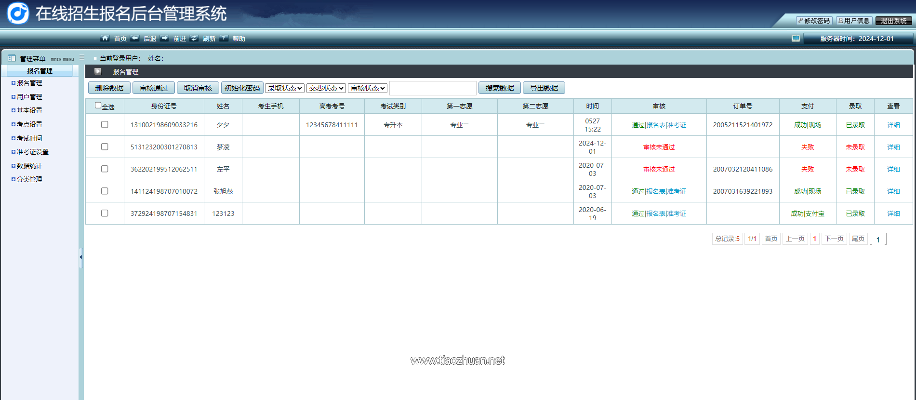
Task: Open 报名管理 in the sidebar menu
Action: (29, 83)
